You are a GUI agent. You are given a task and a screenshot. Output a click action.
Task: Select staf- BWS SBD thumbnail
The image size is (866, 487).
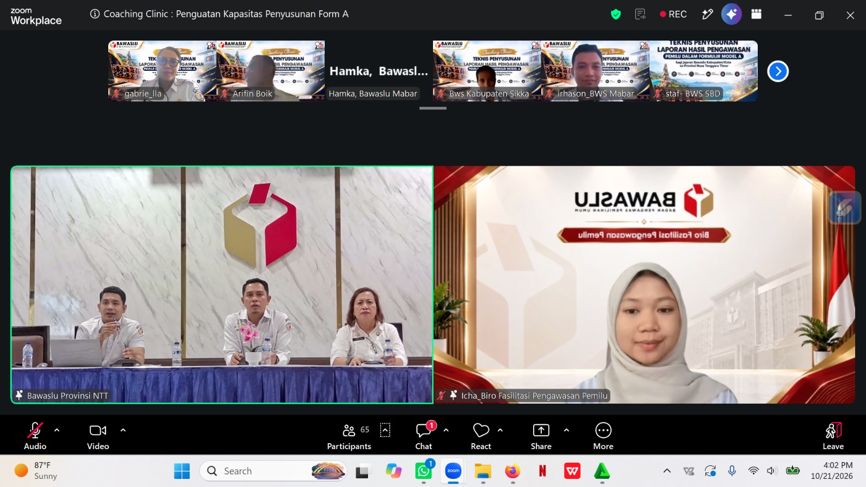704,71
